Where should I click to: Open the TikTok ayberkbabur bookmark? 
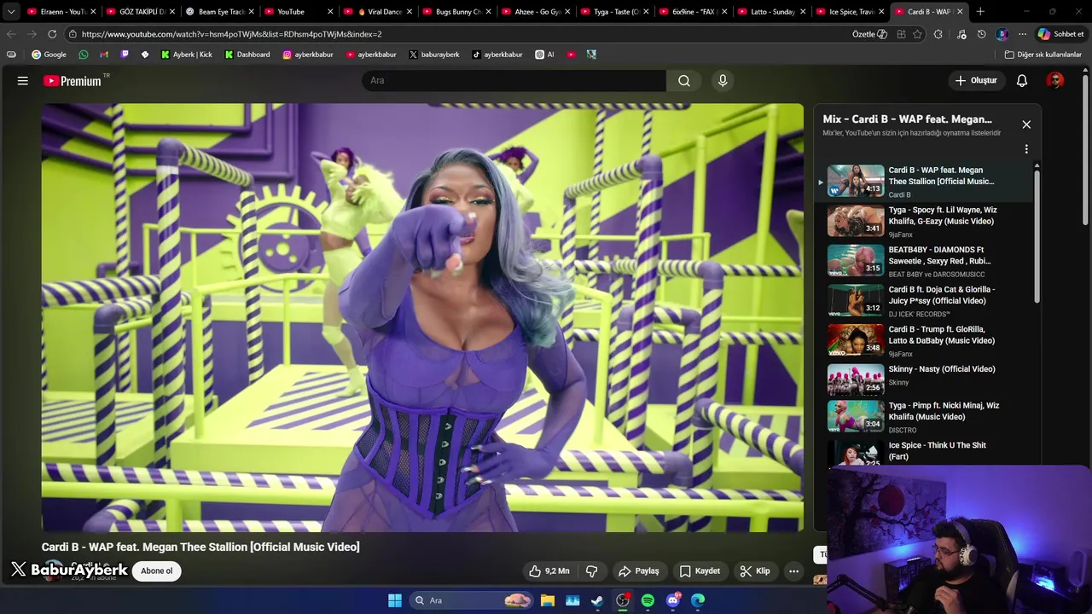pos(497,55)
